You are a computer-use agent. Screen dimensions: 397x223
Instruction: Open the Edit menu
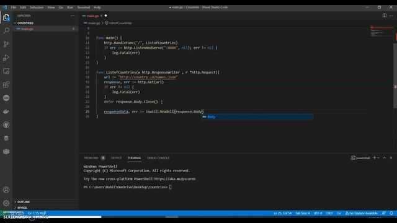pos(23,7)
